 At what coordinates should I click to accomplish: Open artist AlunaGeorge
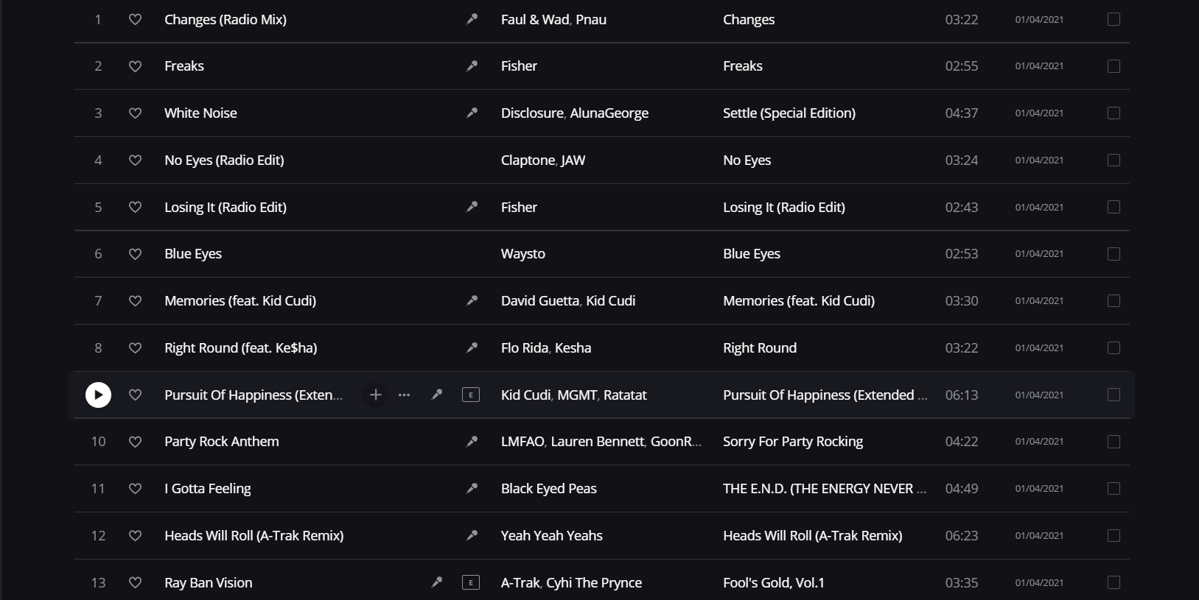click(x=609, y=113)
